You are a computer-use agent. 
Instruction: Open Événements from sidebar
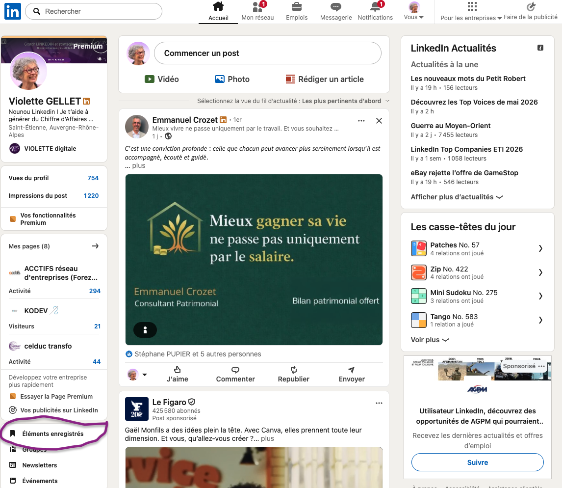[x=33, y=481]
